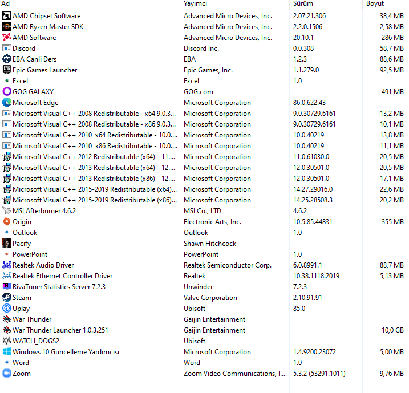Select the PowerPoint program name
The image size is (409, 393).
(30, 254)
